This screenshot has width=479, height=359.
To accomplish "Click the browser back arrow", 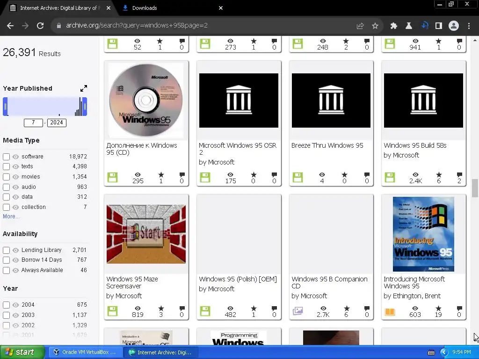I will (10, 26).
